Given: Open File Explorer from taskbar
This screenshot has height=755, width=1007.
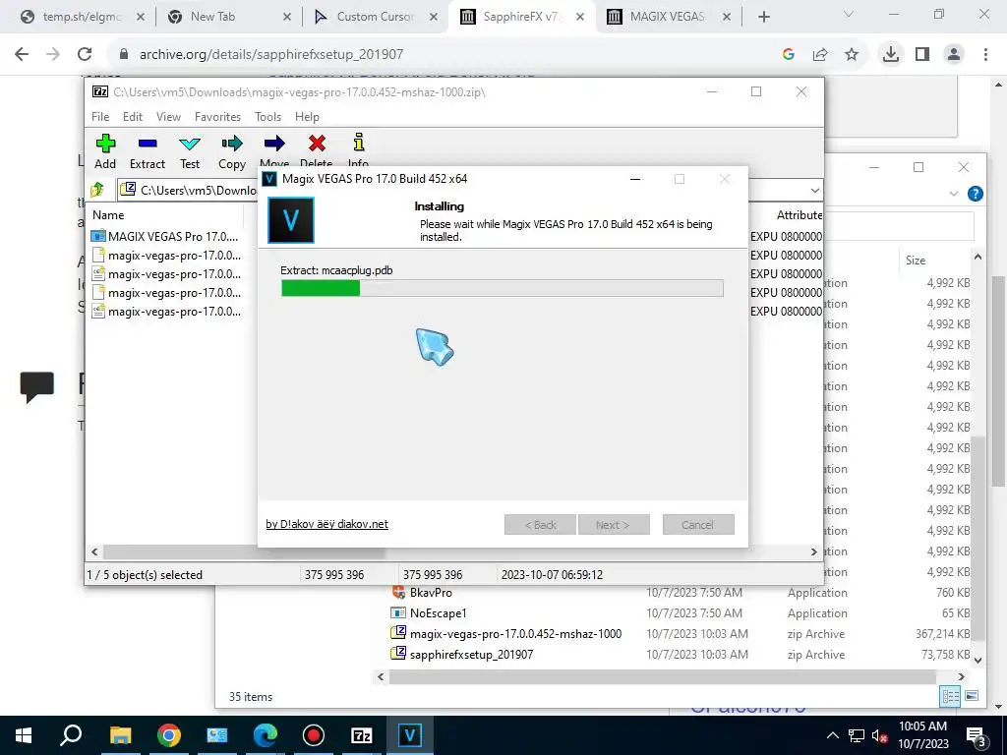Looking at the screenshot, I should pos(120,735).
